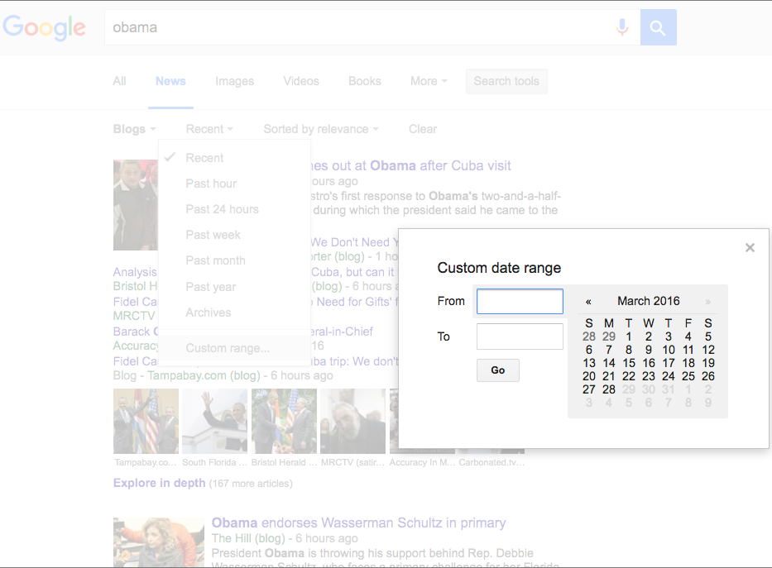Choose Past week from the menu

coord(235,235)
